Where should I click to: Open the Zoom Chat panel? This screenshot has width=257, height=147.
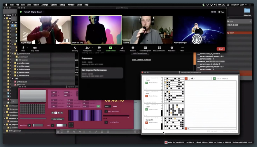[99, 48]
